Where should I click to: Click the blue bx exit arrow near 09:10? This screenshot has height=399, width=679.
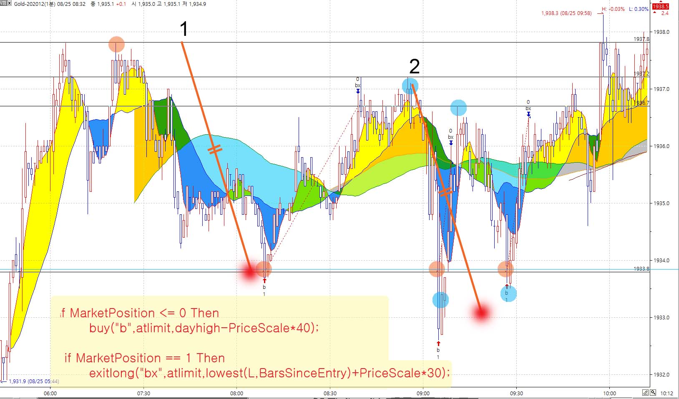[x=451, y=143]
